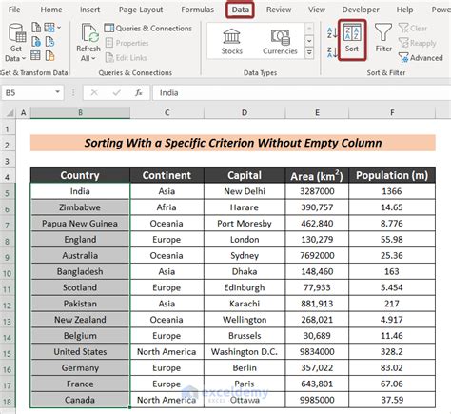
Task: Select the orange title cell
Action: pyautogui.click(x=233, y=143)
